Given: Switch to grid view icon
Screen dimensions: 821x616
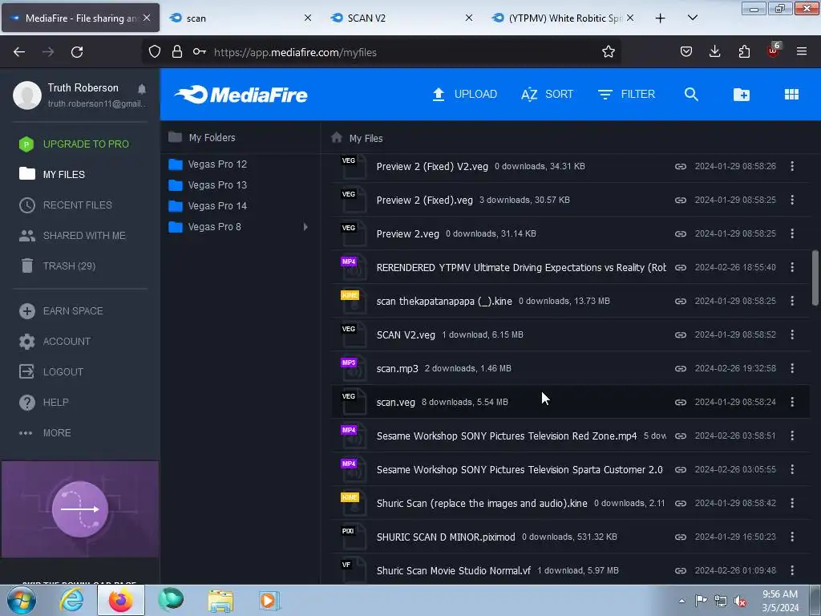Looking at the screenshot, I should tap(791, 95).
